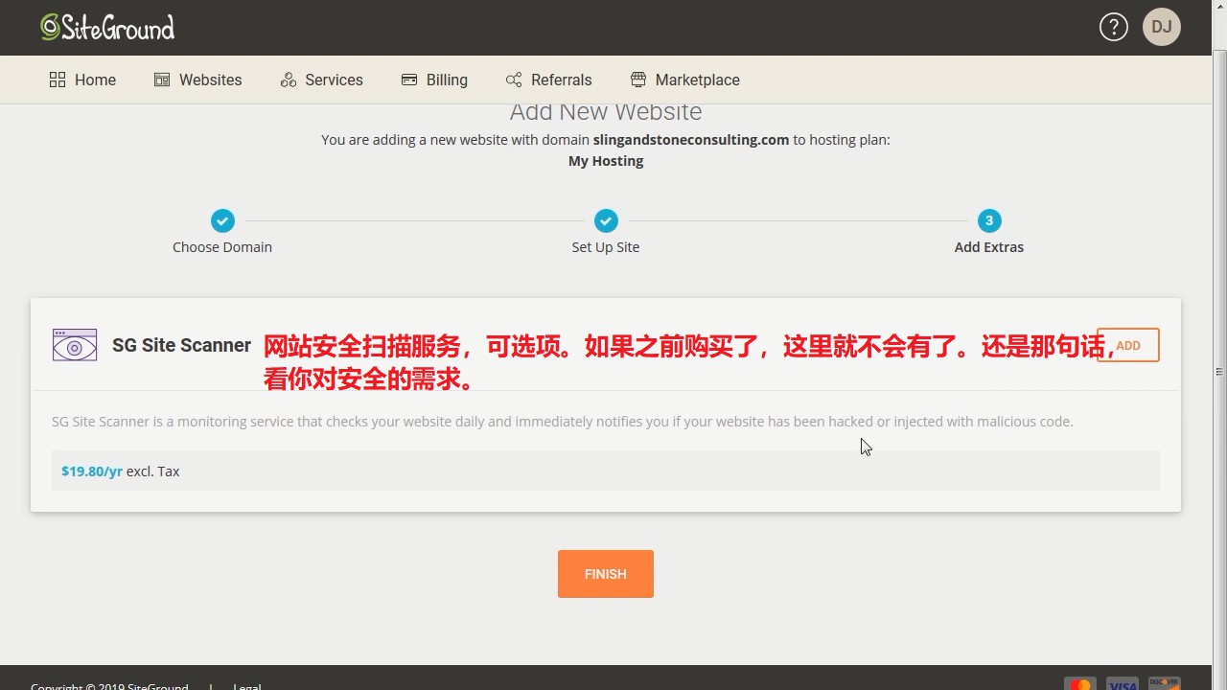Click the My Hosting plan name
The height and width of the screenshot is (690, 1227).
[x=606, y=161]
